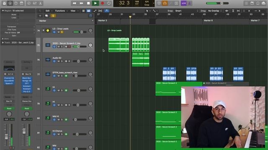The image size is (268, 150).
Task: Stop playback with the Stop button
Action: click(88, 3)
